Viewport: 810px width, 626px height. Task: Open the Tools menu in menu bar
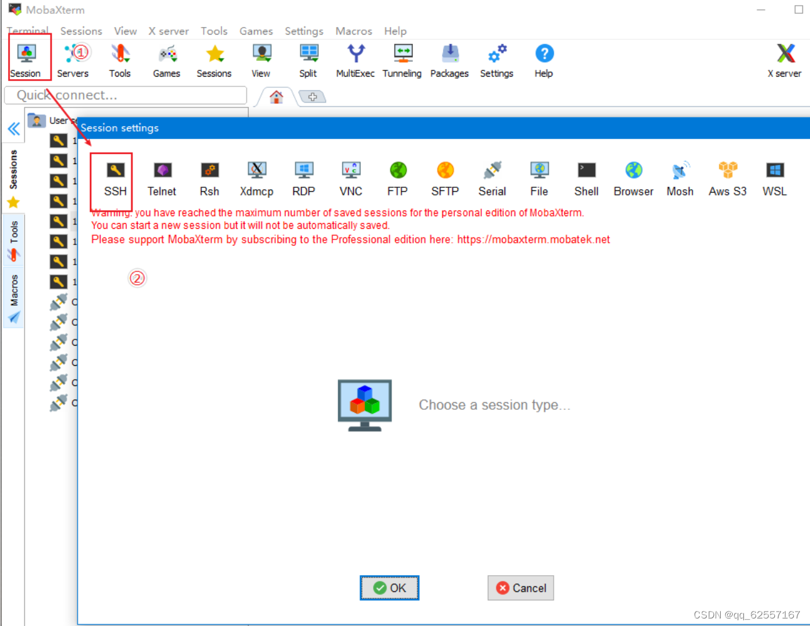tap(214, 31)
